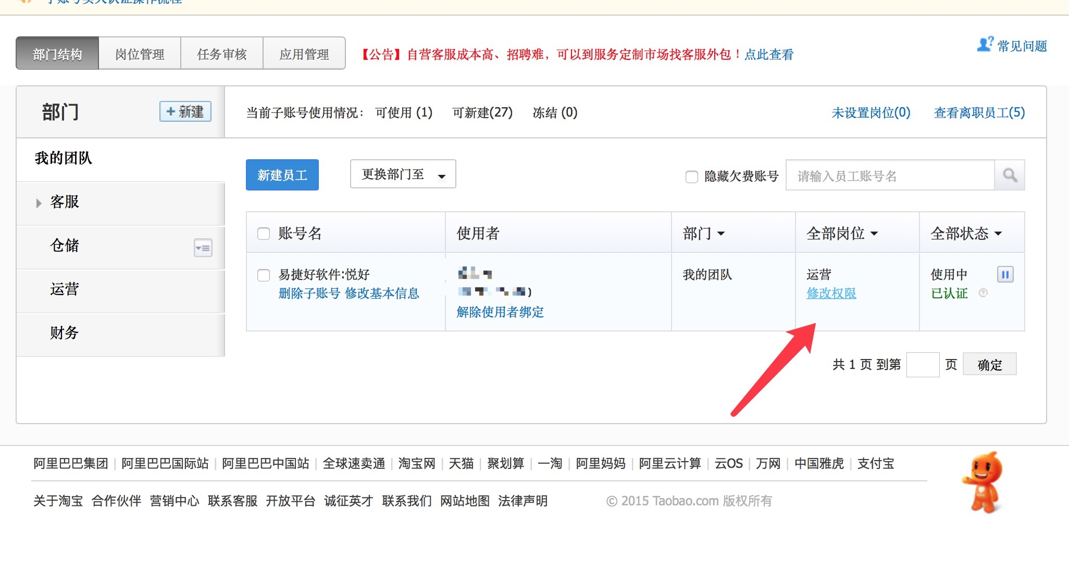Click the 新建 department plus button
The width and height of the screenshot is (1069, 561).
[x=185, y=111]
